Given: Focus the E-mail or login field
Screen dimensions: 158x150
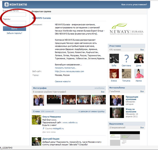Looking at the screenshot, I should [x=14, y=14].
